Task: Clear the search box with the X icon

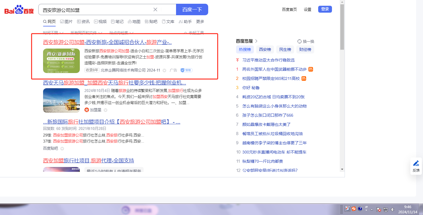Action: coord(155,9)
